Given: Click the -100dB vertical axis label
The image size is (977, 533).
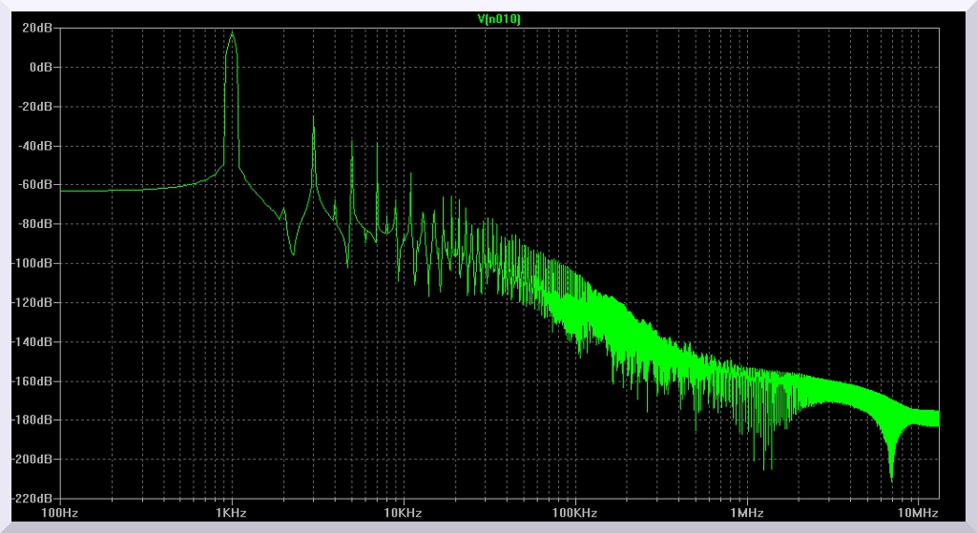Looking at the screenshot, I should [33, 263].
